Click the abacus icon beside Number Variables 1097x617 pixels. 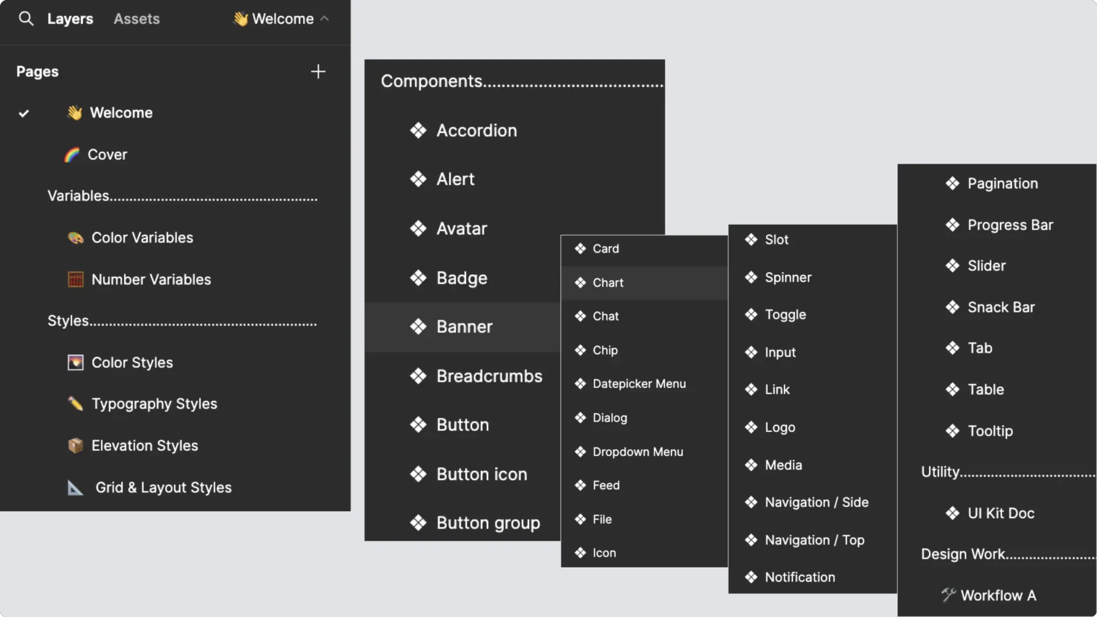pyautogui.click(x=75, y=279)
